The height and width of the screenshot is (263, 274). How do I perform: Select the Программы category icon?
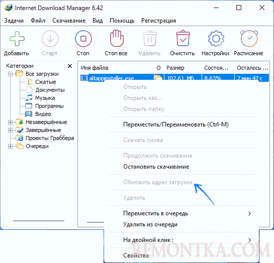click(x=29, y=106)
